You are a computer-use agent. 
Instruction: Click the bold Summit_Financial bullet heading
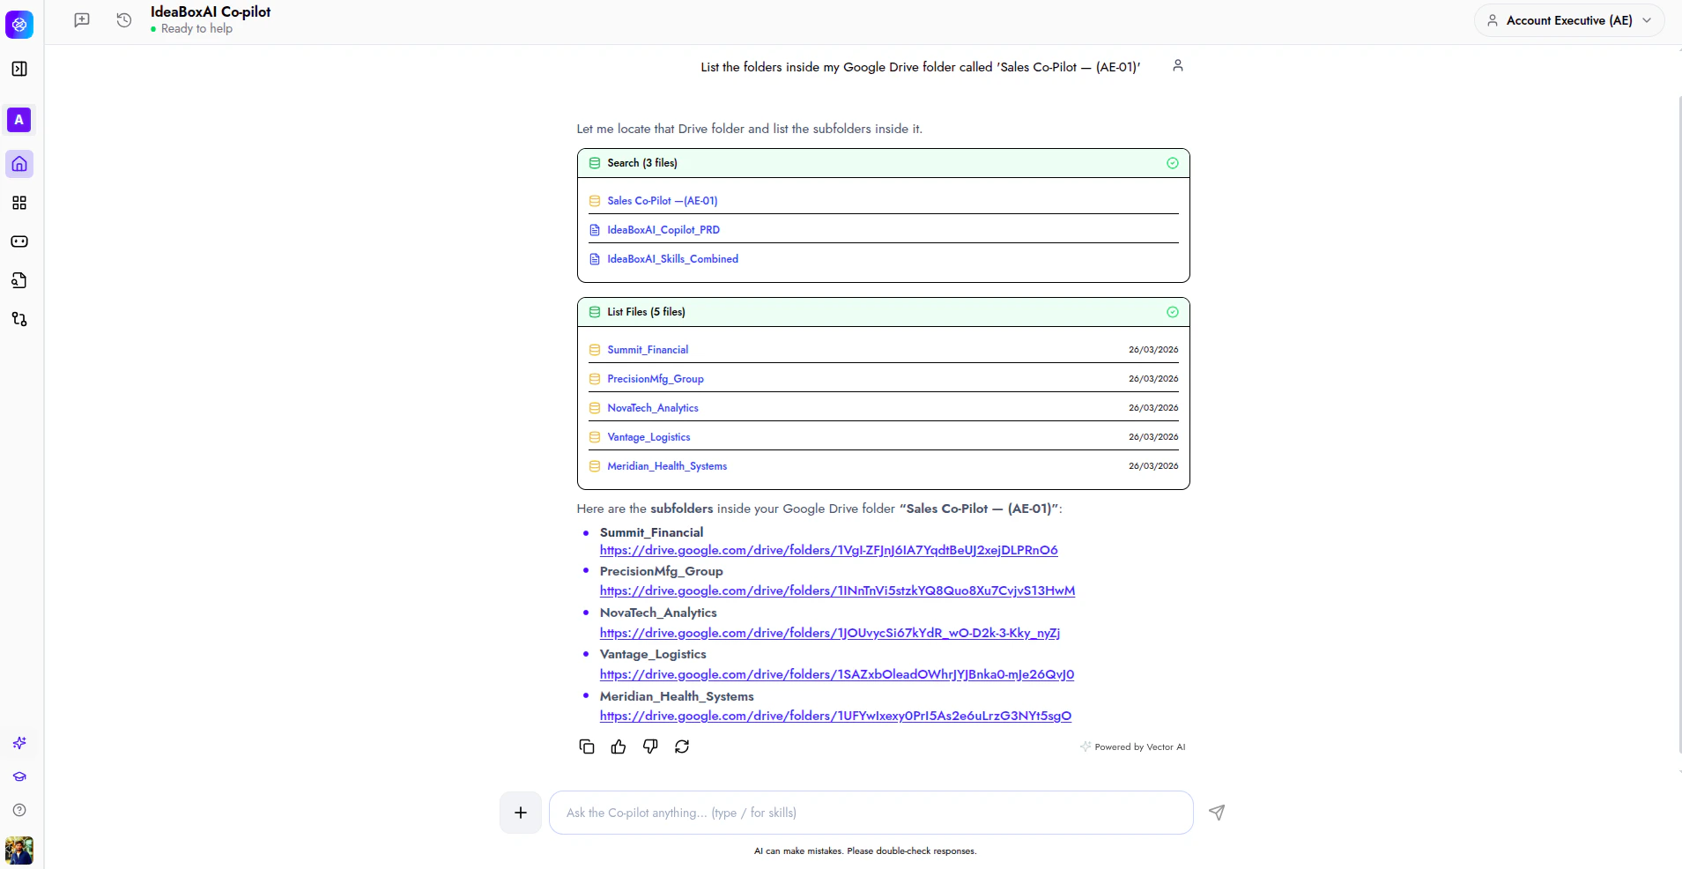[652, 532]
